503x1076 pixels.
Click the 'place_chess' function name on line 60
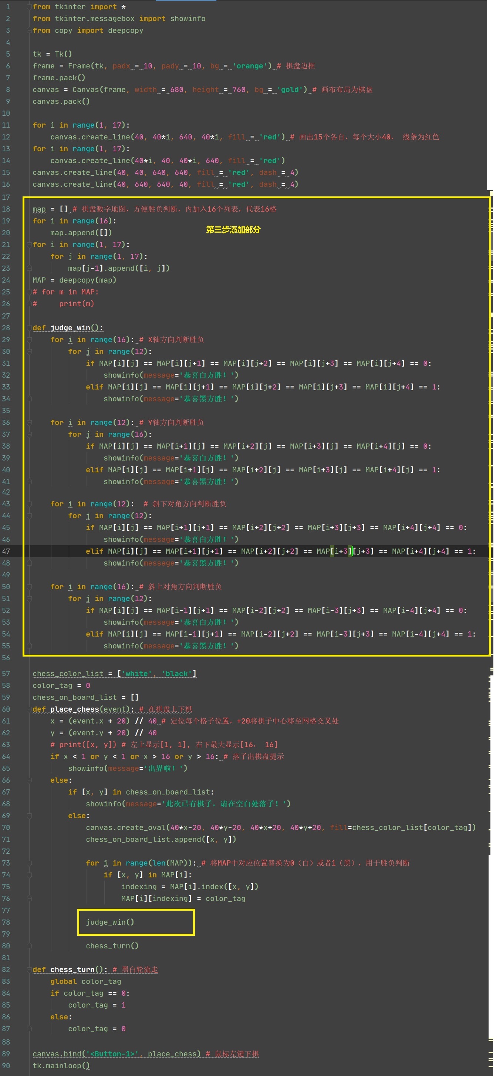tap(74, 709)
